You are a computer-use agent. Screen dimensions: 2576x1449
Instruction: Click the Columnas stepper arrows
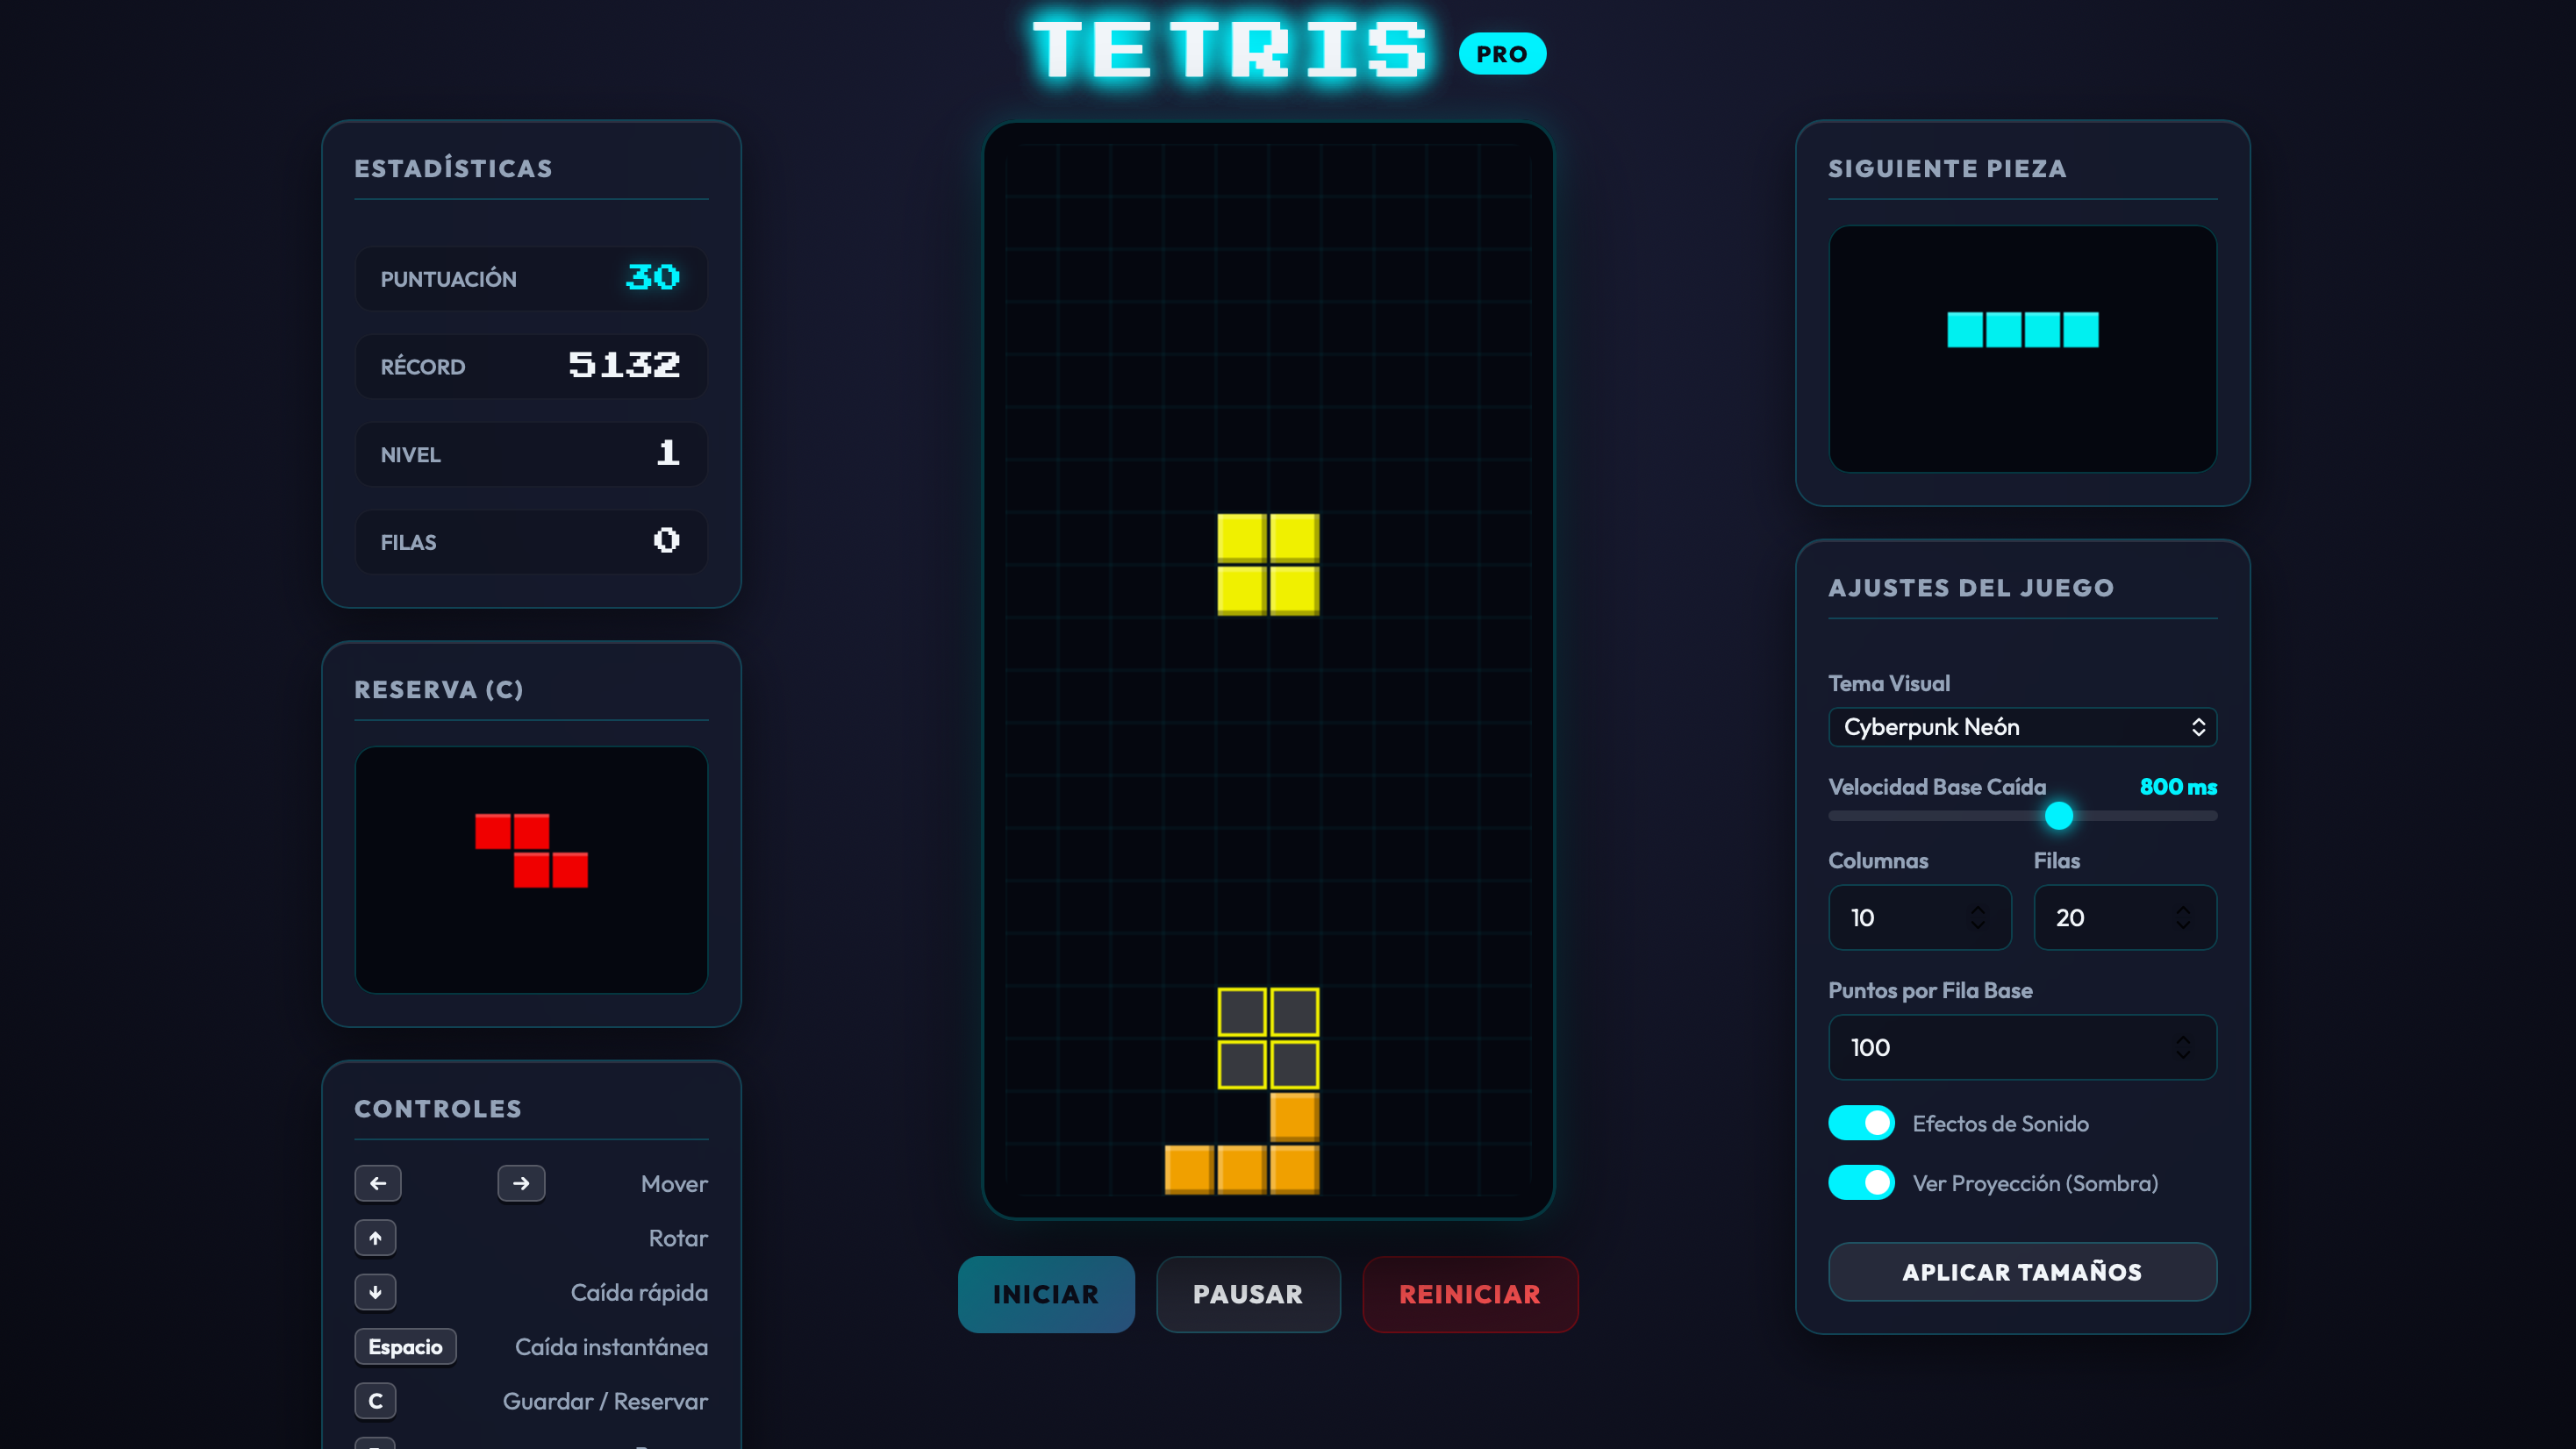coord(1977,917)
